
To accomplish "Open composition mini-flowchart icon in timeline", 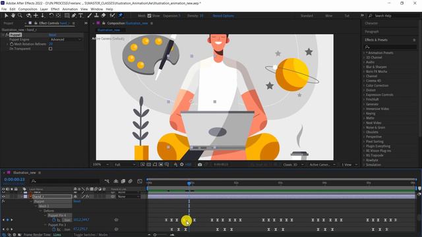I will pyautogui.click(x=107, y=182).
